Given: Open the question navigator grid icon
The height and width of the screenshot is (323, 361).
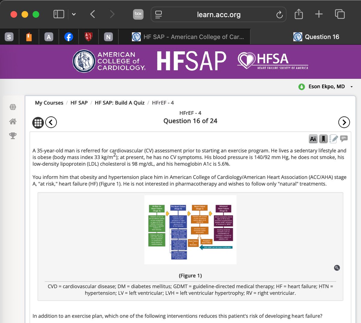Looking at the screenshot, I should [x=38, y=122].
